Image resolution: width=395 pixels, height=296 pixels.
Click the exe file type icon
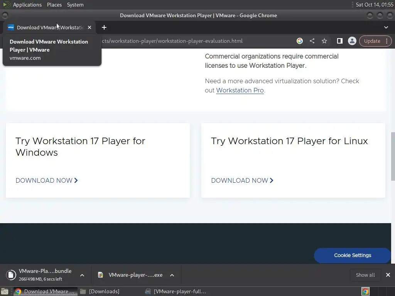tap(100, 275)
